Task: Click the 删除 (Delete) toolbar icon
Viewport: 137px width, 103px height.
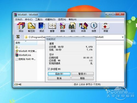Action: pos(62,27)
